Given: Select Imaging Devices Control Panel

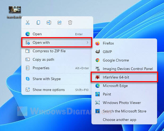Looking at the screenshot, I should coord(124,69).
